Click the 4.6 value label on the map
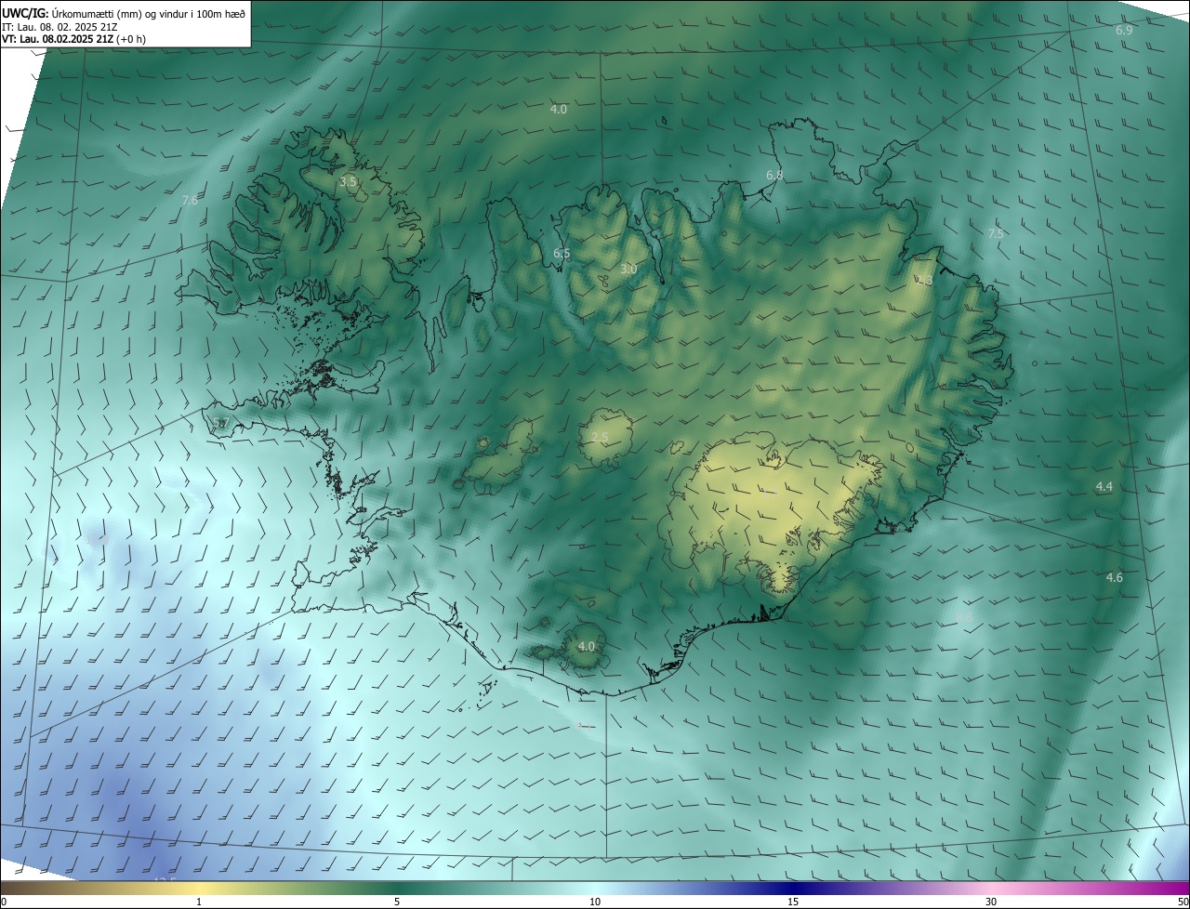Viewport: 1190px width, 909px height. (1114, 578)
